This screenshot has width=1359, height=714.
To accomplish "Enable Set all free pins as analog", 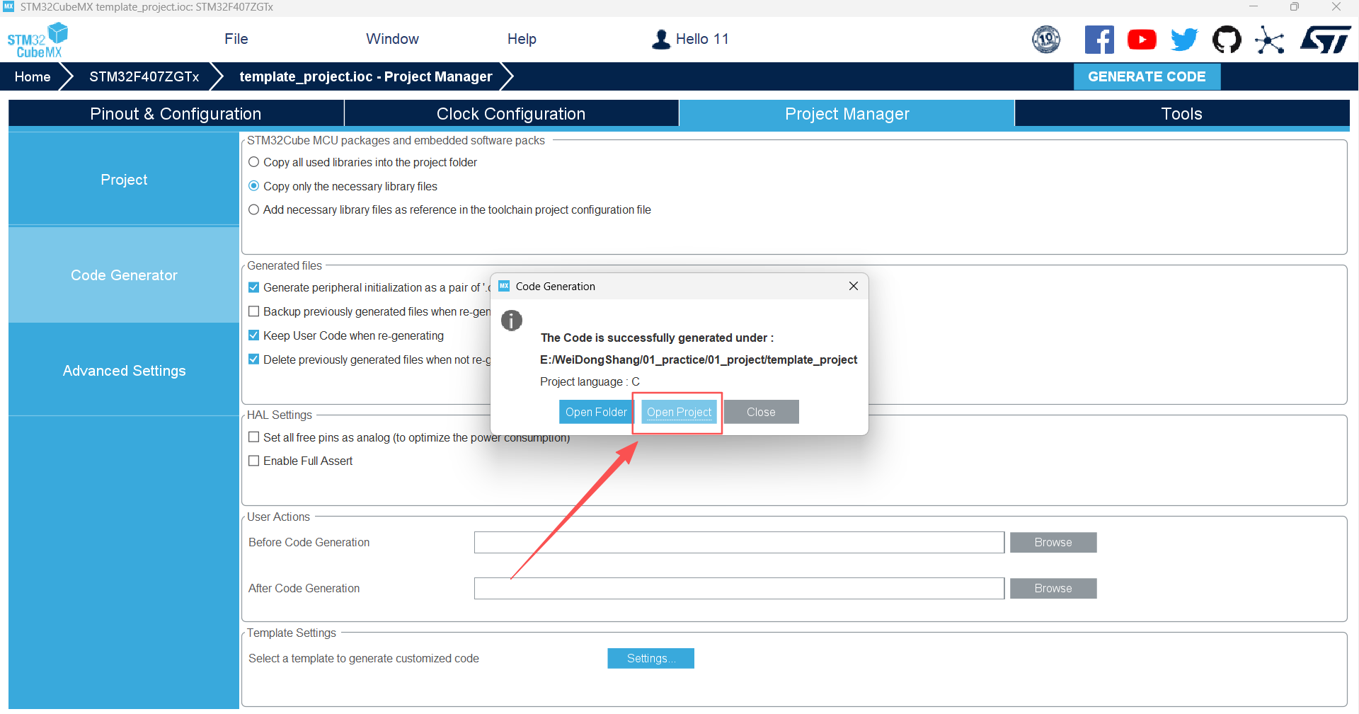I will click(x=254, y=437).
